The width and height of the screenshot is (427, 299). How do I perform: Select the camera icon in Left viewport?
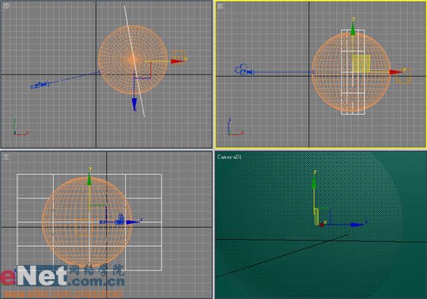tap(120, 219)
